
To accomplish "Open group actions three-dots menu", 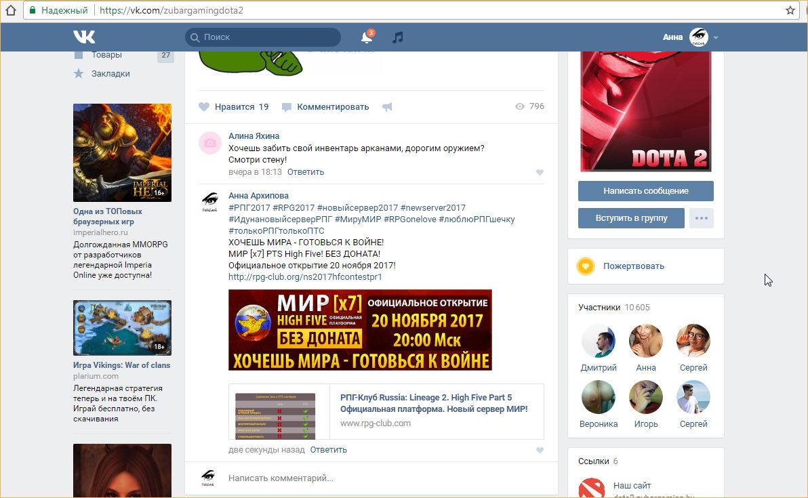I will coord(702,218).
